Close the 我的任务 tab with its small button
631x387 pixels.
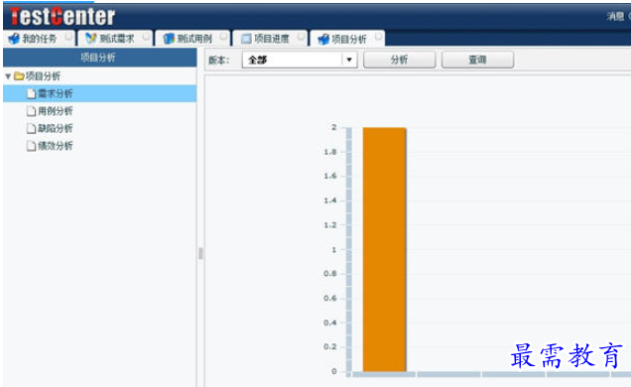click(68, 37)
